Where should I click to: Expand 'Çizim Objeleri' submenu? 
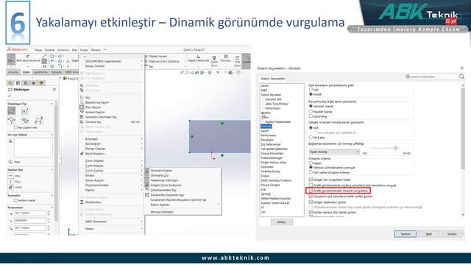[113, 160]
